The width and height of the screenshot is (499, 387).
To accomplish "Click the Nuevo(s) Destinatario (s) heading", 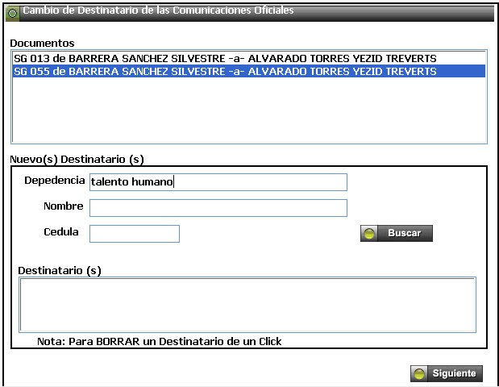I will pyautogui.click(x=77, y=159).
